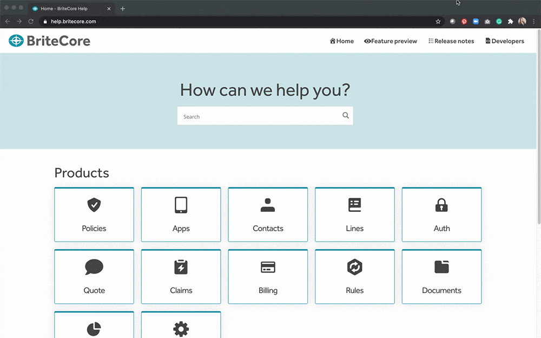View site info lock icon
The width and height of the screenshot is (541, 338).
(x=45, y=22)
